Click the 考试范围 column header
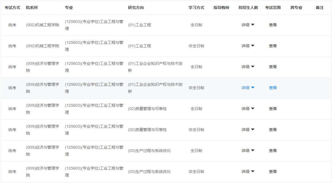The image size is (332, 183). click(273, 8)
